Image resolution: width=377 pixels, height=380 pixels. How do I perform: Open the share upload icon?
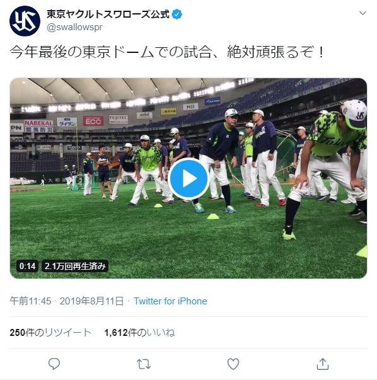click(x=323, y=364)
